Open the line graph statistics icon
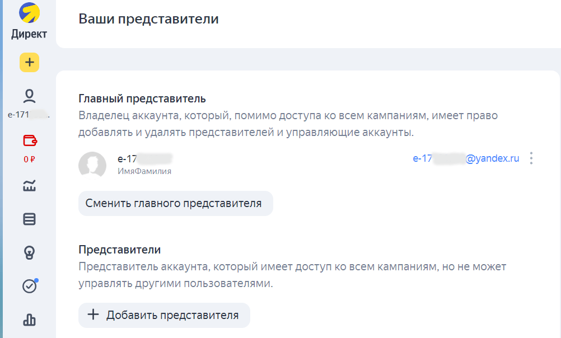Image resolution: width=561 pixels, height=338 pixels. 29,186
